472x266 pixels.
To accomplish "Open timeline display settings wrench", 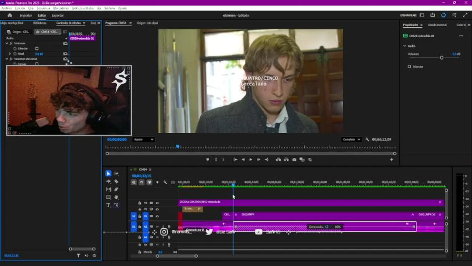I will (x=165, y=182).
